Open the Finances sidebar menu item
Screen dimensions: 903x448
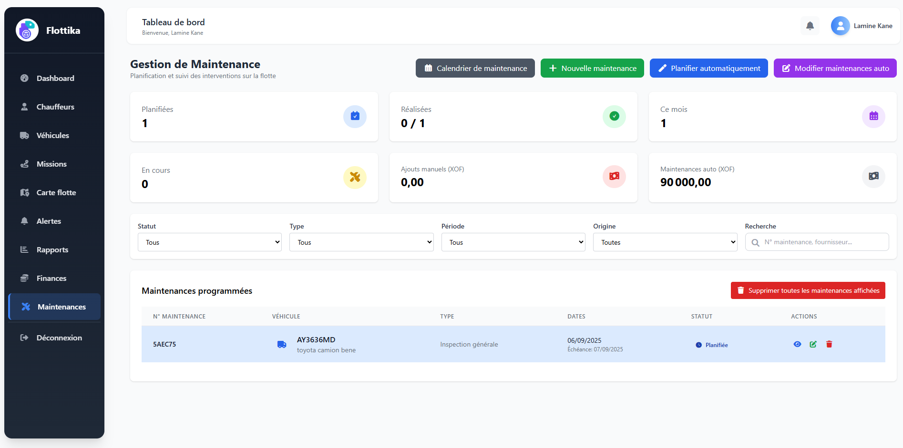(51, 279)
